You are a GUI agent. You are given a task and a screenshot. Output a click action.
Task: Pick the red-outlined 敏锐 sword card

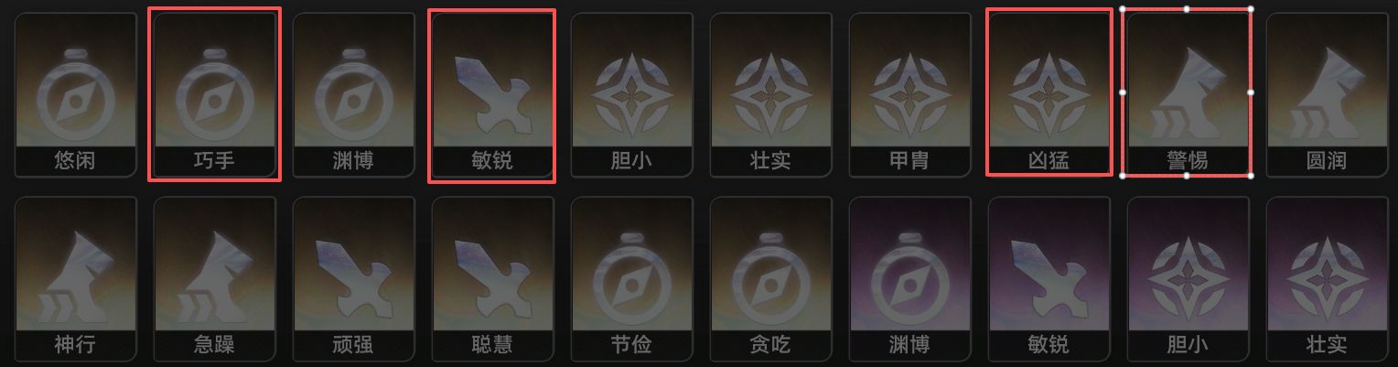[x=492, y=95]
